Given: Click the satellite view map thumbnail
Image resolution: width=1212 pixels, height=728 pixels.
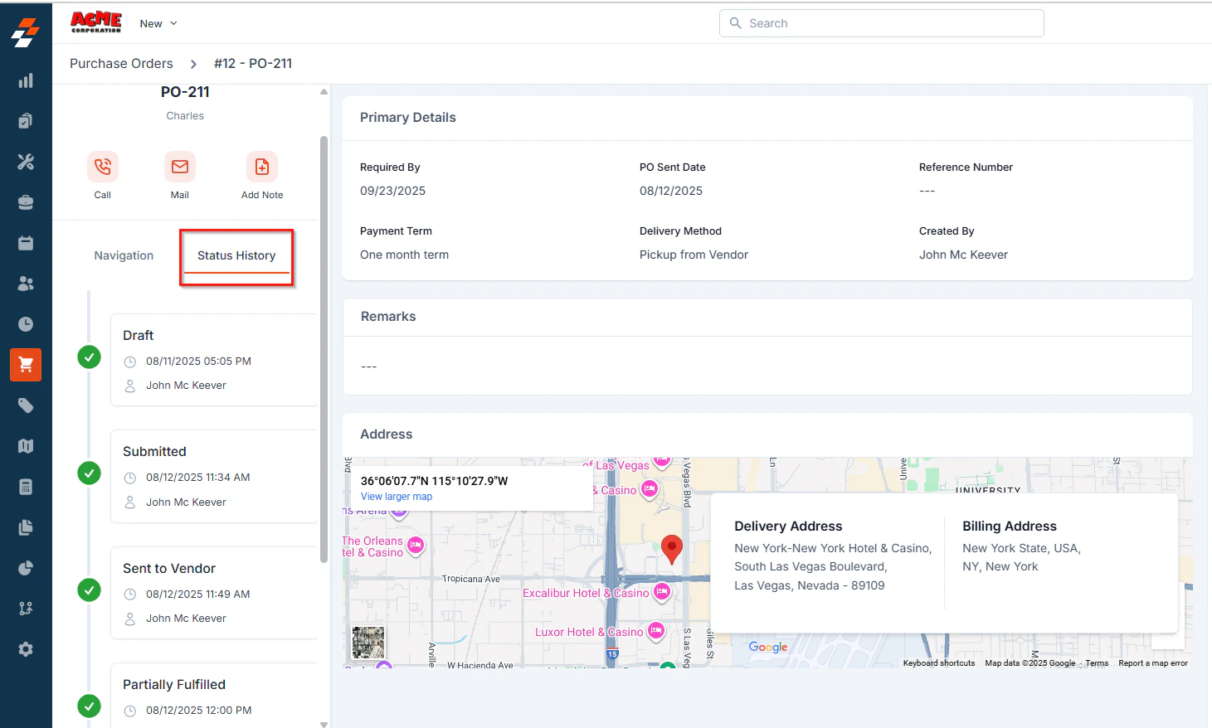Looking at the screenshot, I should [x=368, y=643].
